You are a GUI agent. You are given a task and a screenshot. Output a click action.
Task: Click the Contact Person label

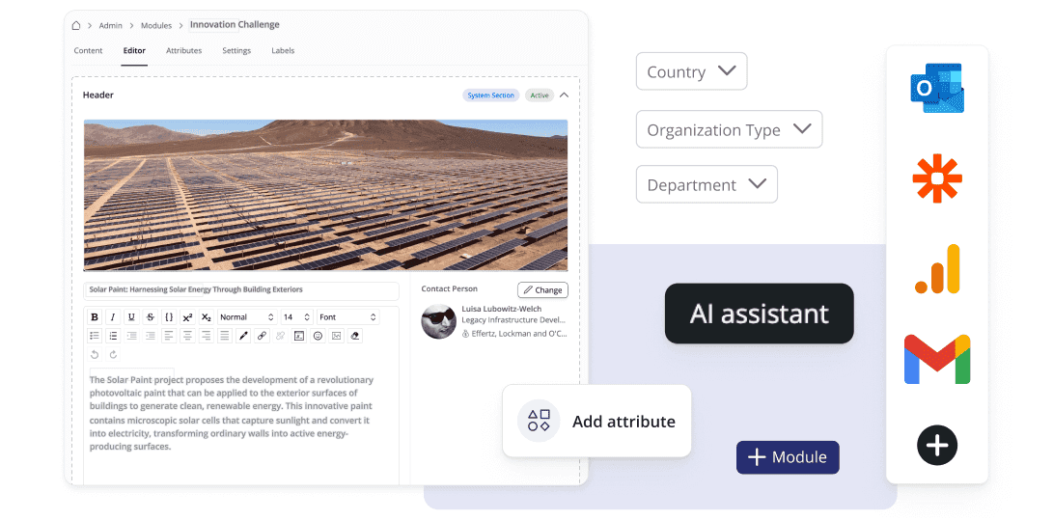click(449, 288)
